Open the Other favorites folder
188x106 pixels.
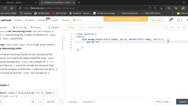(182, 13)
